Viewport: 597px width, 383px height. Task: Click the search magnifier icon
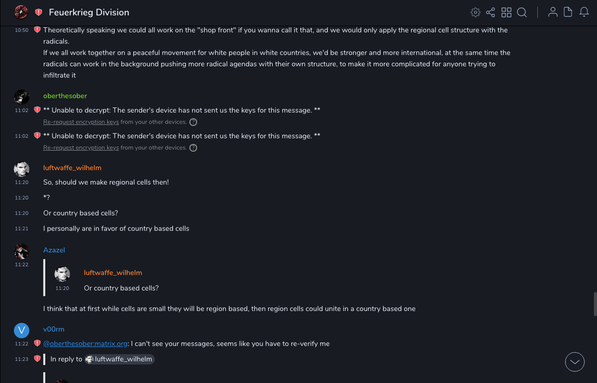[x=522, y=12]
